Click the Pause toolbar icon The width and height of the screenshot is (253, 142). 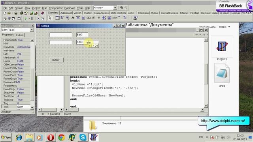(32, 19)
